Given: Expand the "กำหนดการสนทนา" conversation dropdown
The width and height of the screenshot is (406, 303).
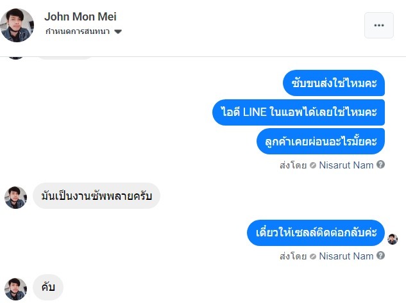Looking at the screenshot, I should tap(77, 31).
